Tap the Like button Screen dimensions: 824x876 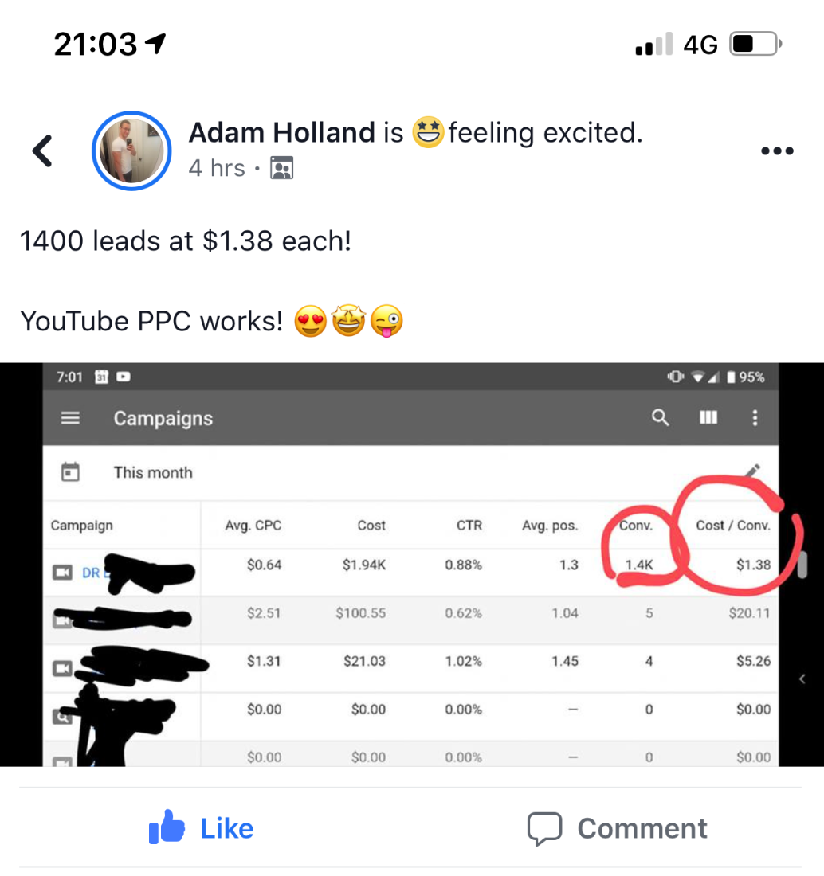pyautogui.click(x=201, y=827)
